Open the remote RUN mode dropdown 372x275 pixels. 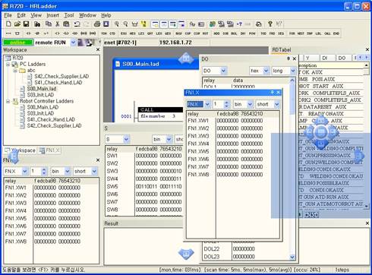pos(73,43)
